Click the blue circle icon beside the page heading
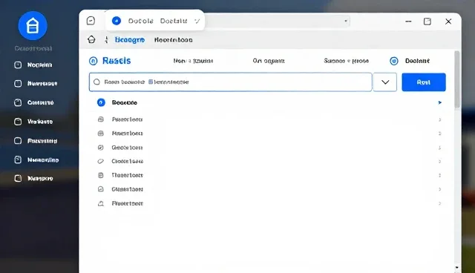Image resolution: width=475 pixels, height=273 pixels. (x=94, y=61)
